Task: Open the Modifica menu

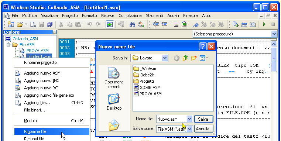Action: (30, 16)
